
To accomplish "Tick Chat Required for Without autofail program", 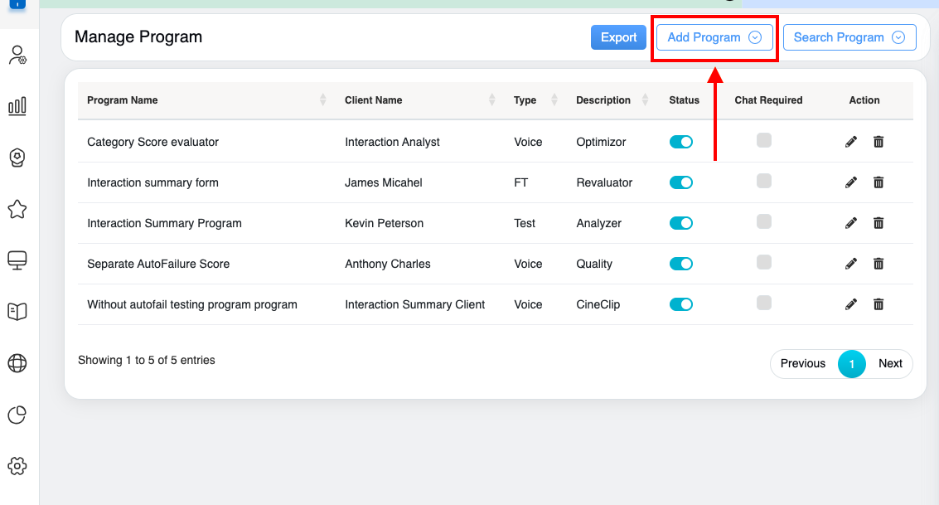I will tap(764, 303).
